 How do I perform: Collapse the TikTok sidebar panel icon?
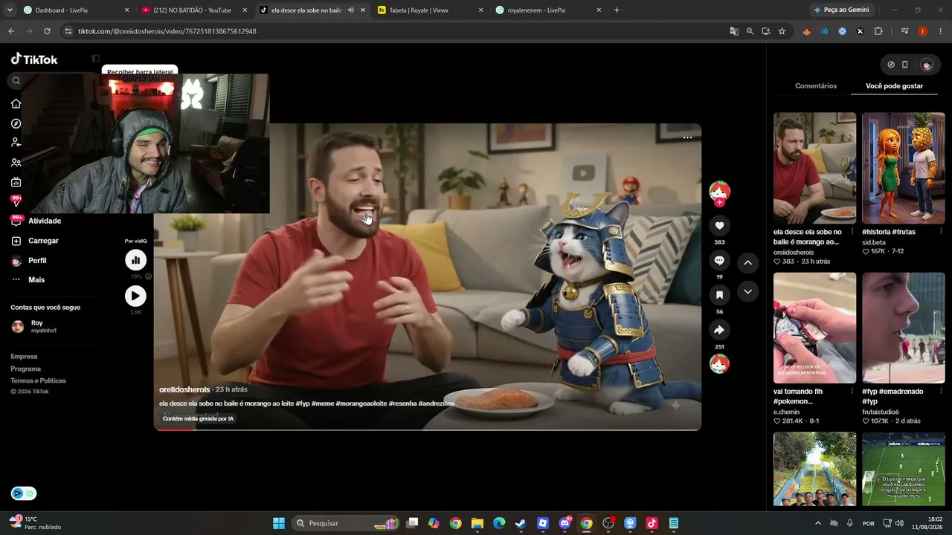click(95, 59)
